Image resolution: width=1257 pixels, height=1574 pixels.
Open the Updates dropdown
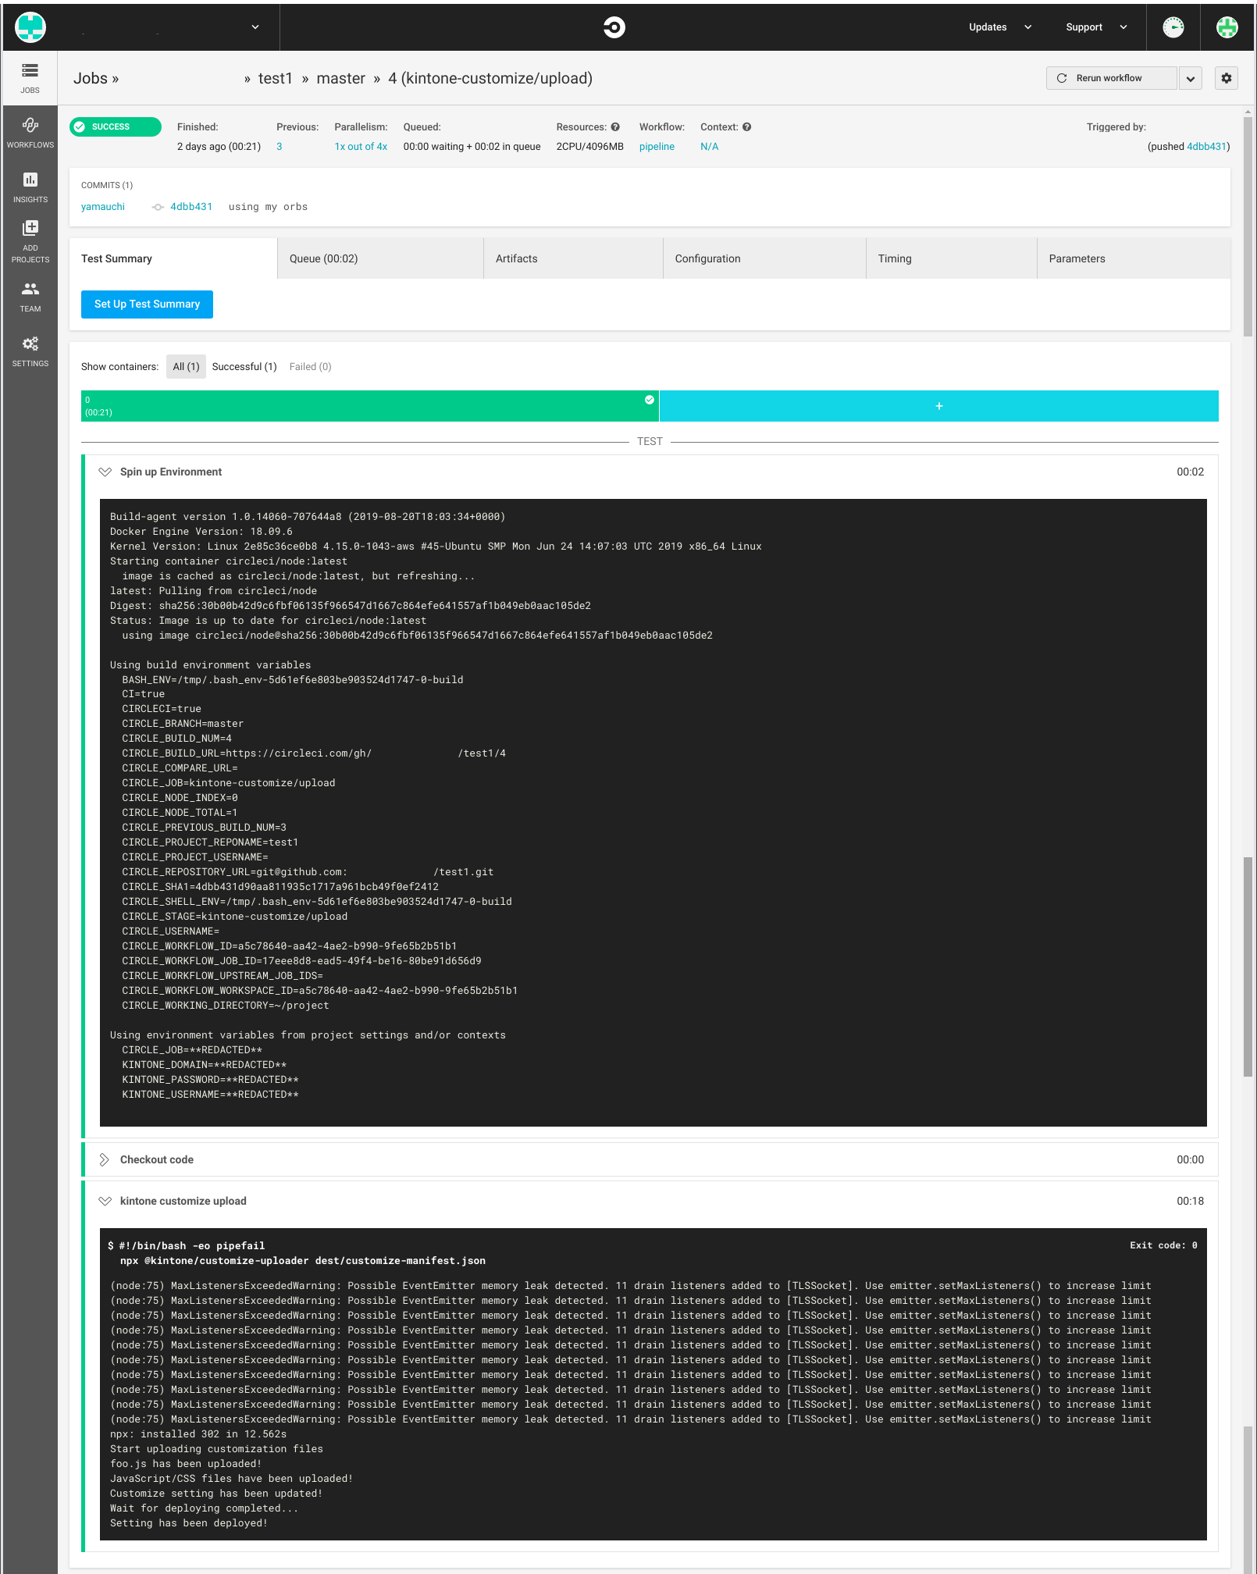pyautogui.click(x=1000, y=27)
